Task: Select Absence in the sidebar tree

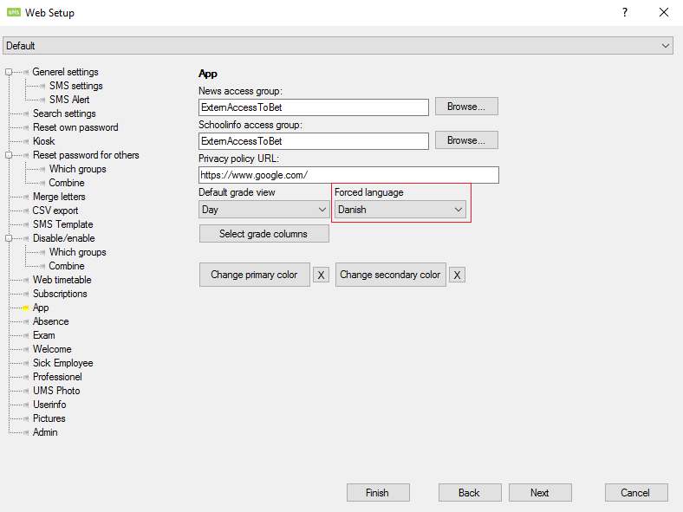Action: [50, 321]
